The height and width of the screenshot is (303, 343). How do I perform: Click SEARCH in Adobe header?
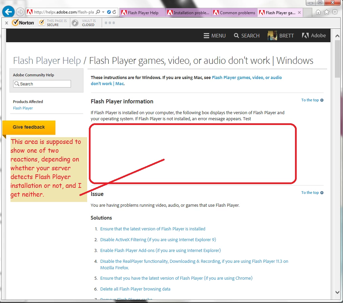click(247, 35)
